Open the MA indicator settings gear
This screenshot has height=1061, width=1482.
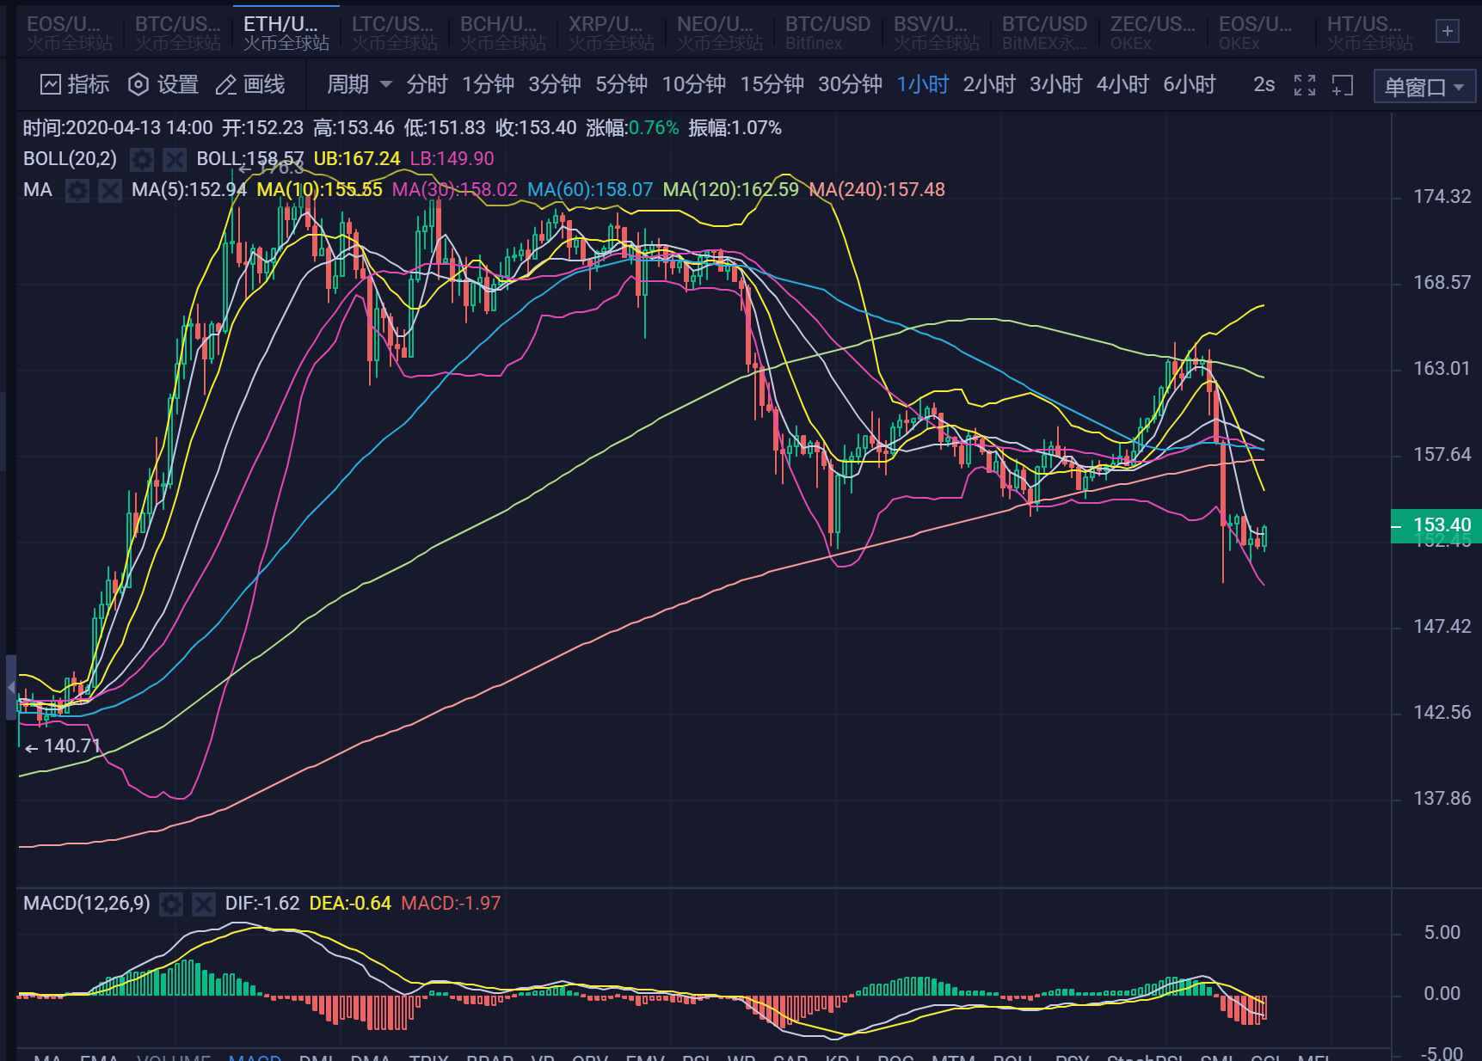coord(77,190)
